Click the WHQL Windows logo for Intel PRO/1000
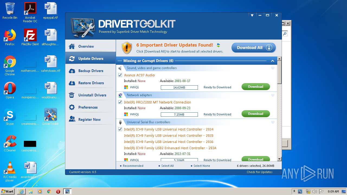 126,114
